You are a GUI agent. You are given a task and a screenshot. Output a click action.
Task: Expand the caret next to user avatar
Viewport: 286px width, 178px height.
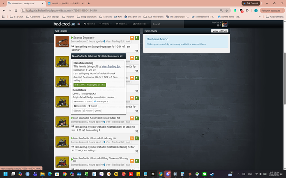pos(229,24)
